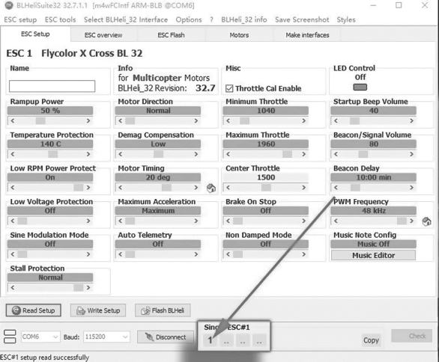Increase Sine Modulation Mode right arrow
The height and width of the screenshot is (362, 439).
pos(88,254)
